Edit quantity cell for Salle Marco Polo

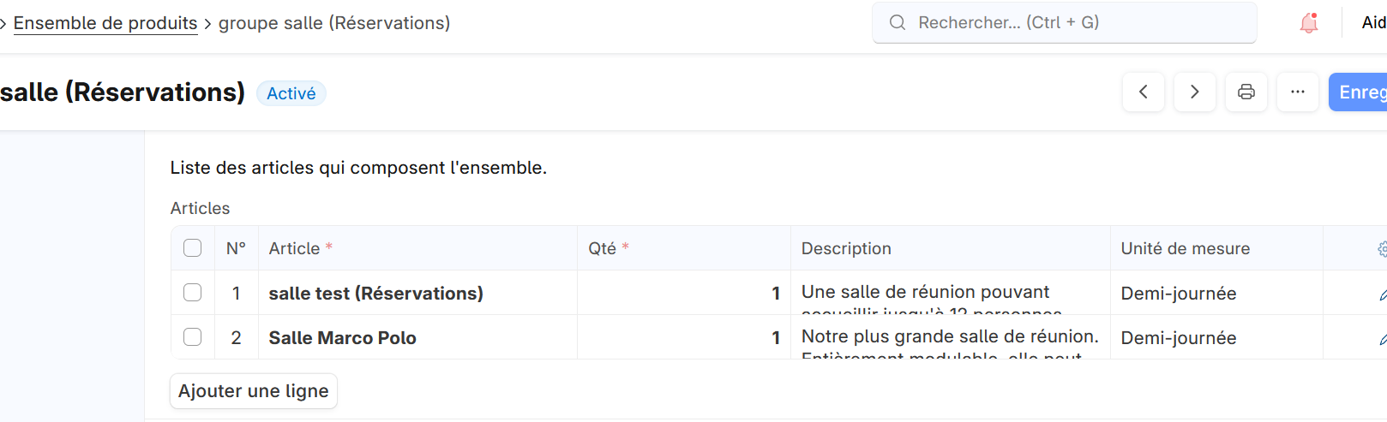click(684, 338)
